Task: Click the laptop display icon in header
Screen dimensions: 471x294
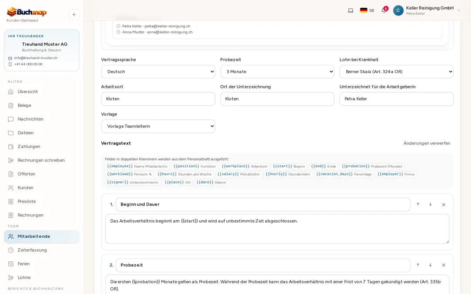Action: (x=351, y=10)
